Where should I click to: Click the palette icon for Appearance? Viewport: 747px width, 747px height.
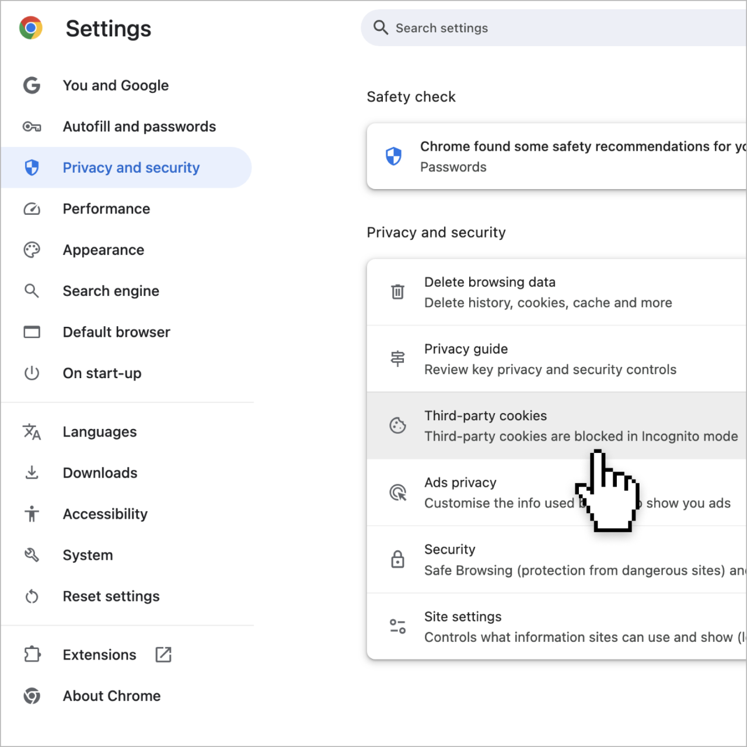[x=32, y=250]
